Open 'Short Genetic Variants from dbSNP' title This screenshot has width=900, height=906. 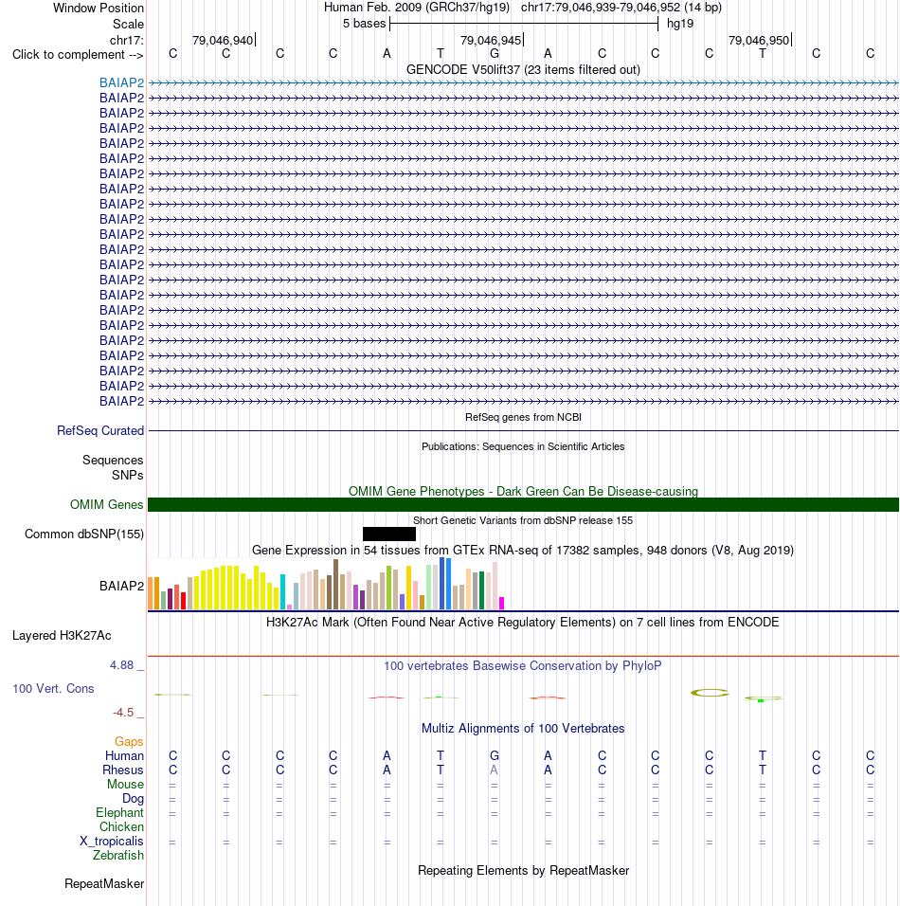tap(523, 520)
